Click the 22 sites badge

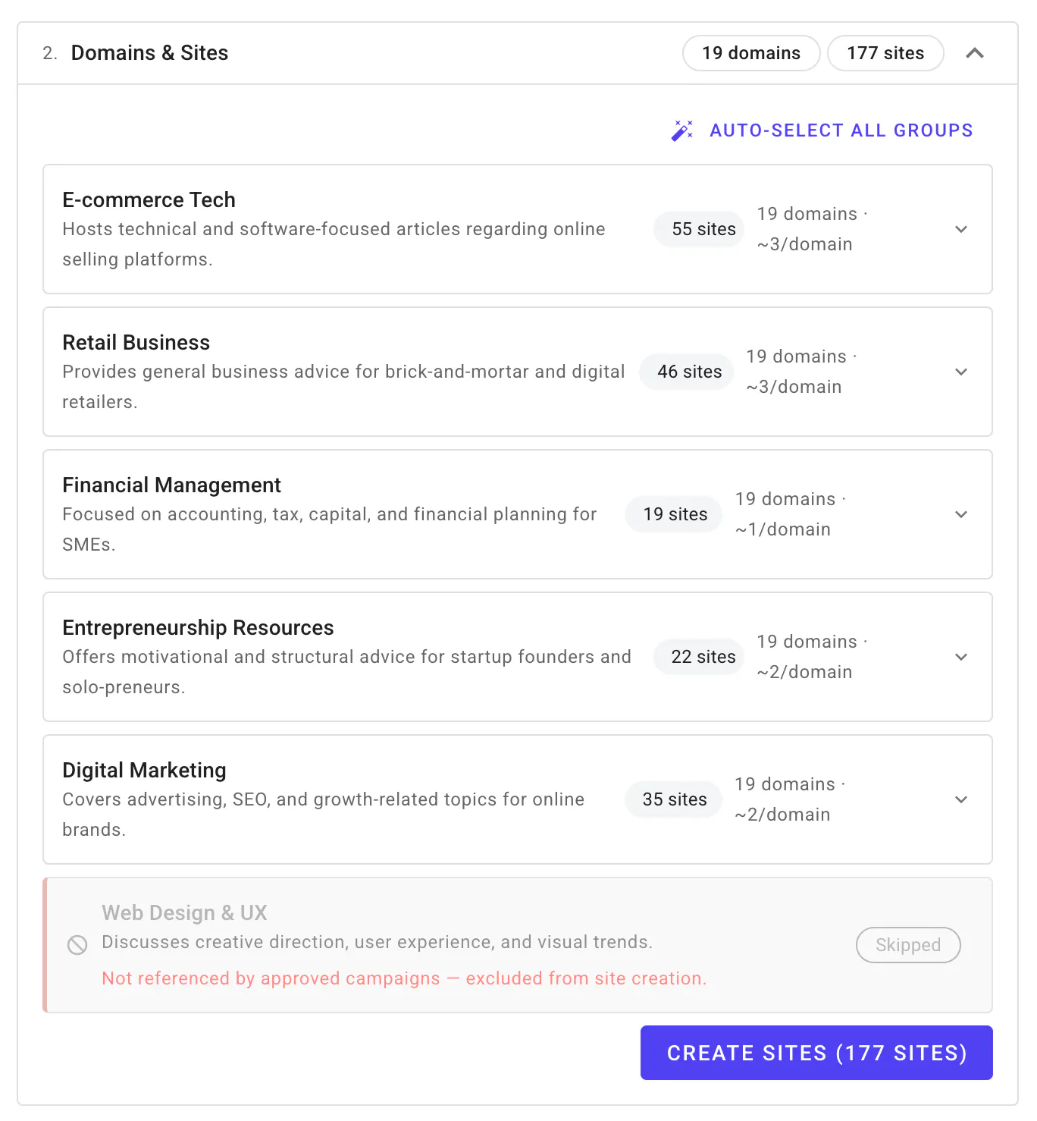pos(703,657)
